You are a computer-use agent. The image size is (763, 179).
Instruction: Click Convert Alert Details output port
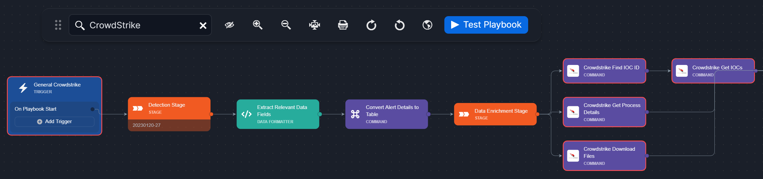tap(428, 114)
